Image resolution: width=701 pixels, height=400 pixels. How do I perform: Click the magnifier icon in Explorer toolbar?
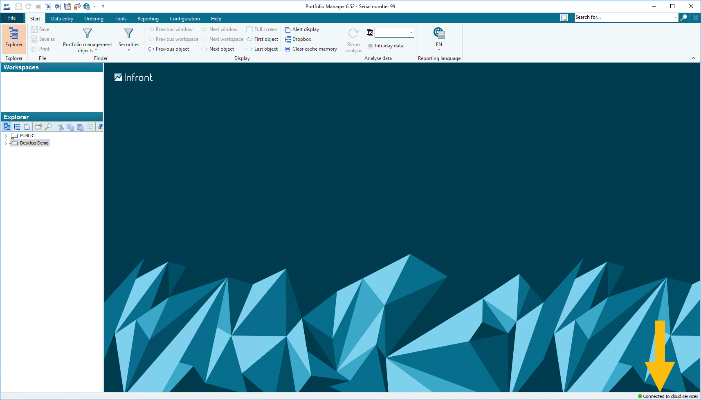pyautogui.click(x=48, y=127)
